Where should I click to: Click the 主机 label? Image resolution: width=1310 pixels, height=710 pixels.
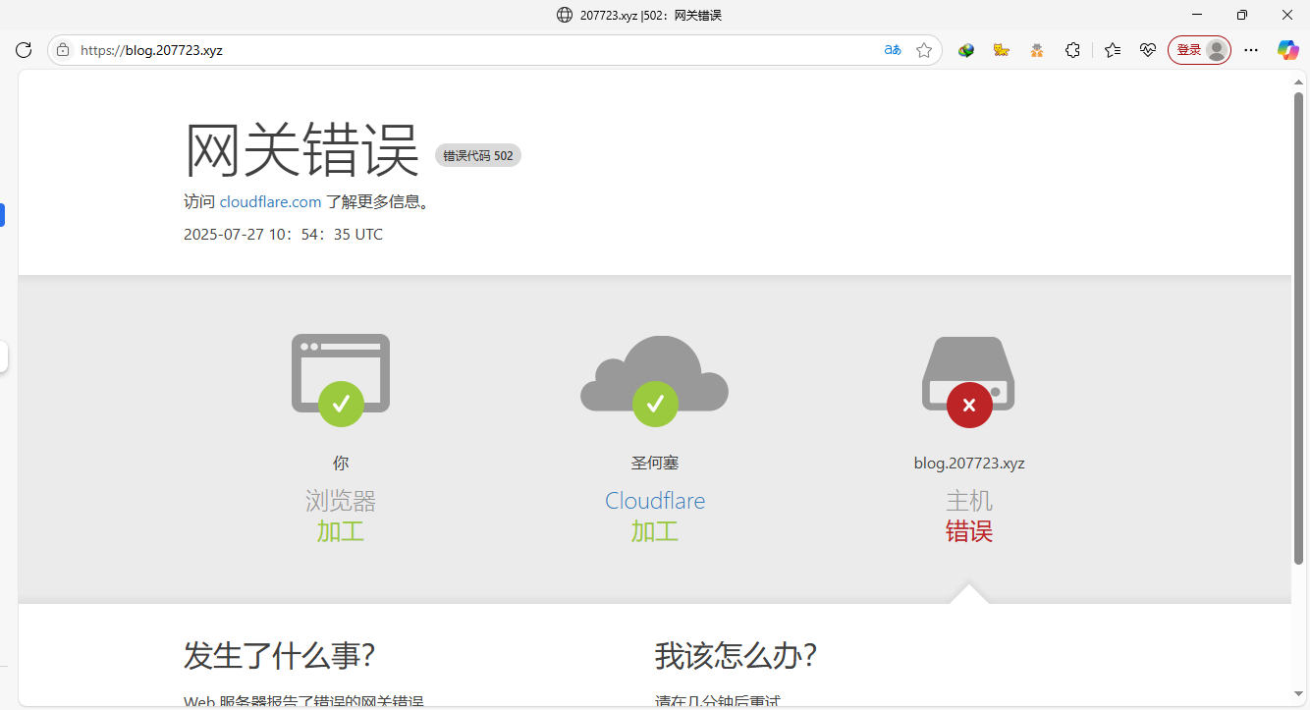[969, 501]
